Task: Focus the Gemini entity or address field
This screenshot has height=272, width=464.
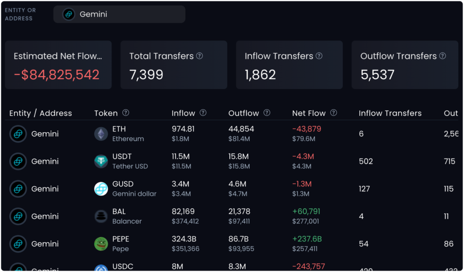Action: tap(119, 14)
